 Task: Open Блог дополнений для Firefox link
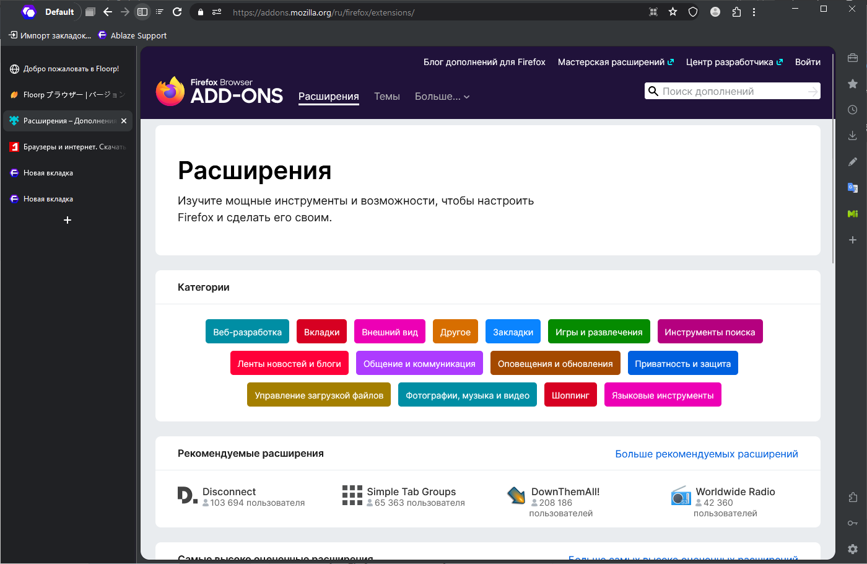(x=484, y=62)
